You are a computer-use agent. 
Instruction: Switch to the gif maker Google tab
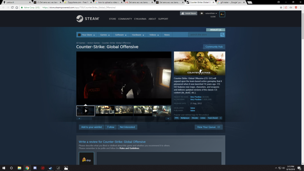(x=231, y=2)
